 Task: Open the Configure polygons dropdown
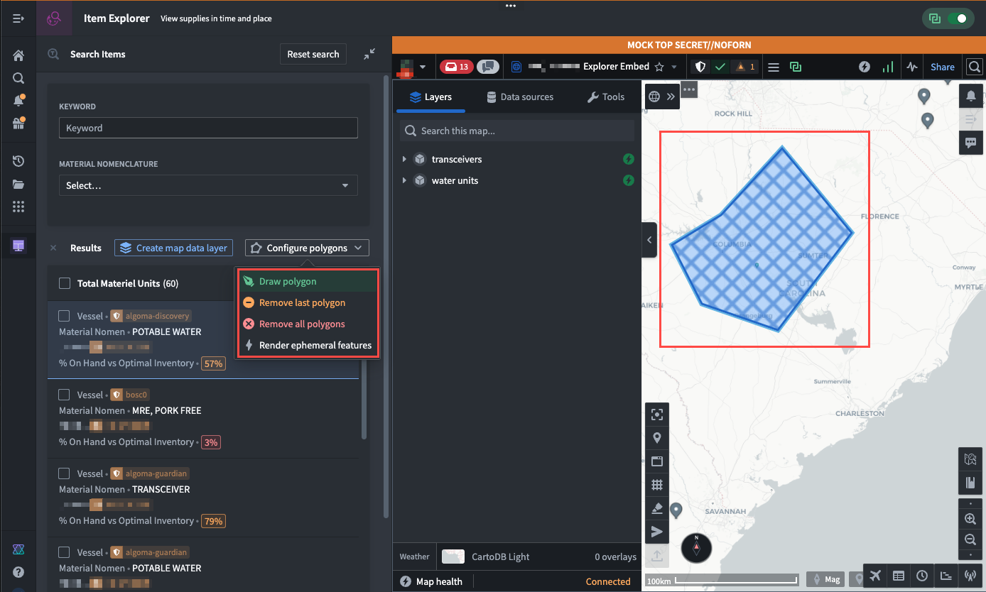pyautogui.click(x=306, y=248)
